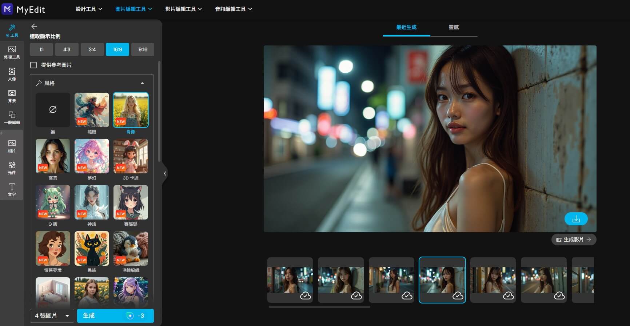630x326 pixels.
Task: Open the 4 張圖片 count dropdown
Action: [52, 316]
